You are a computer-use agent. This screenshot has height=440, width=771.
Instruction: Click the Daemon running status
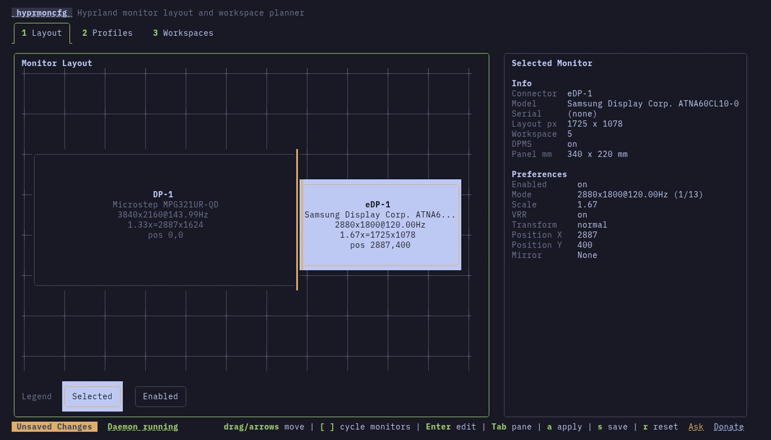coord(143,427)
